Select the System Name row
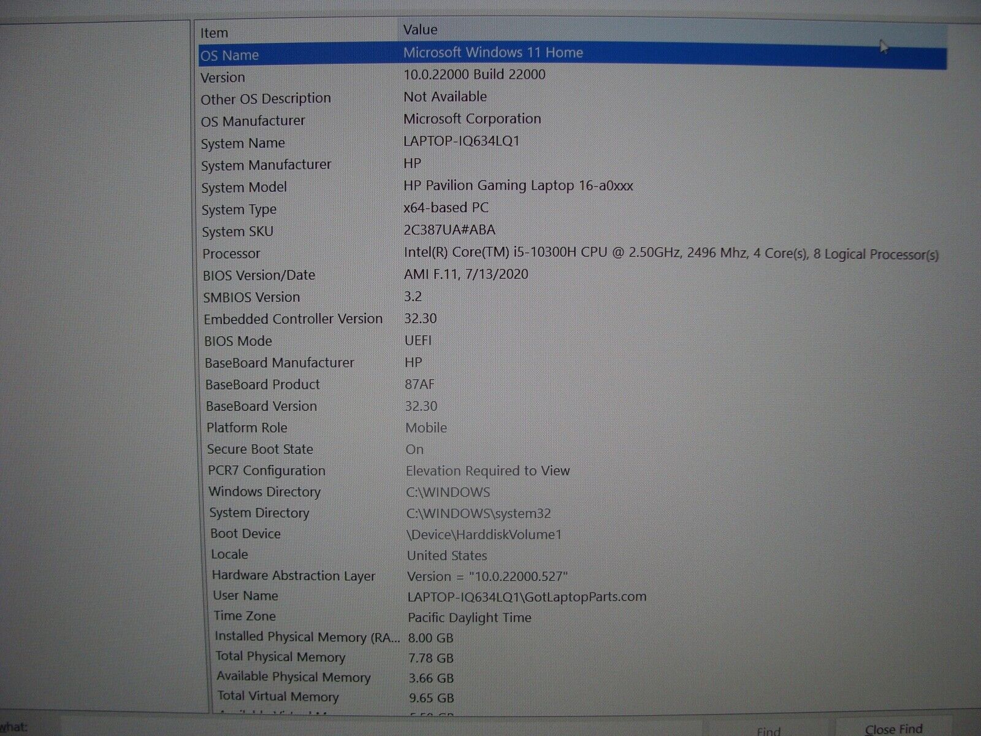The width and height of the screenshot is (981, 736). 573,142
